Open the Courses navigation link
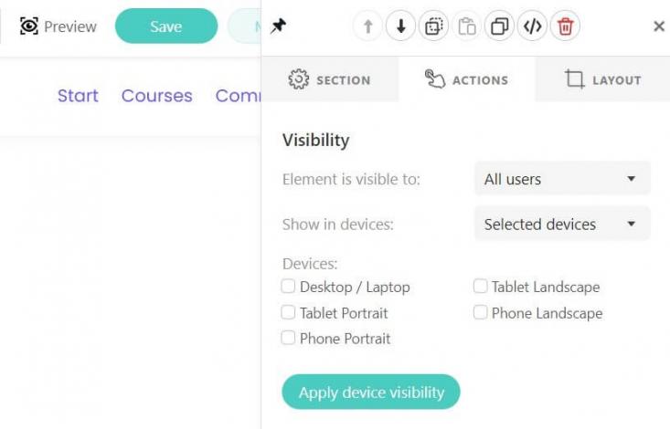 pos(156,96)
